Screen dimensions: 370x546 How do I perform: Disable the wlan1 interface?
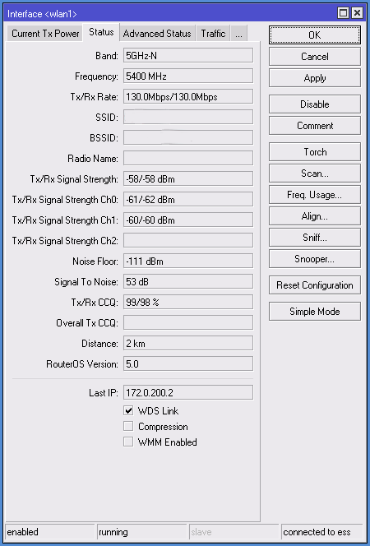[x=315, y=104]
